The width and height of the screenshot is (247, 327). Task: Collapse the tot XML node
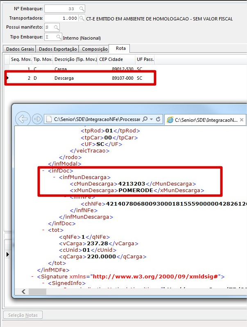tap(44, 230)
